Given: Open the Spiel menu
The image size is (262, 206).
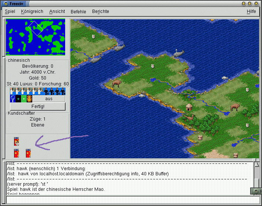Looking at the screenshot, I should pos(10,11).
